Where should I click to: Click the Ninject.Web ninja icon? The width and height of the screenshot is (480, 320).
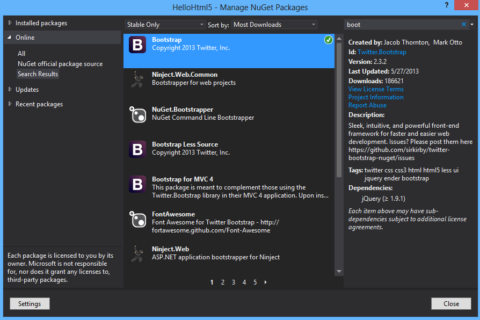click(x=137, y=254)
